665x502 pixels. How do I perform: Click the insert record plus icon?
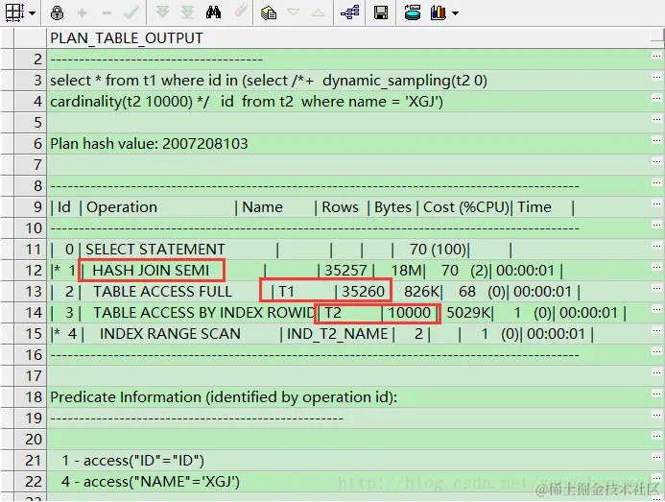pos(82,13)
